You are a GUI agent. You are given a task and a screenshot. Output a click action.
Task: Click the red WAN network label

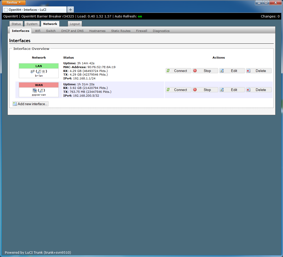pos(39,85)
